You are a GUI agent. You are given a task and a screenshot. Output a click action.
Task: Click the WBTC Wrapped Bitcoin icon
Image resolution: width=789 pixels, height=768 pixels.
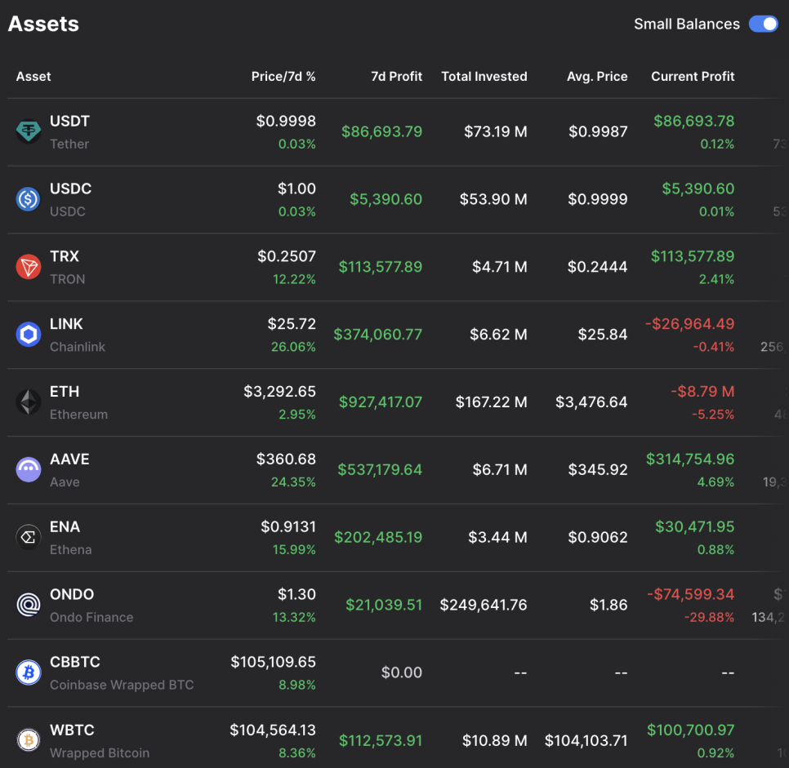[28, 740]
